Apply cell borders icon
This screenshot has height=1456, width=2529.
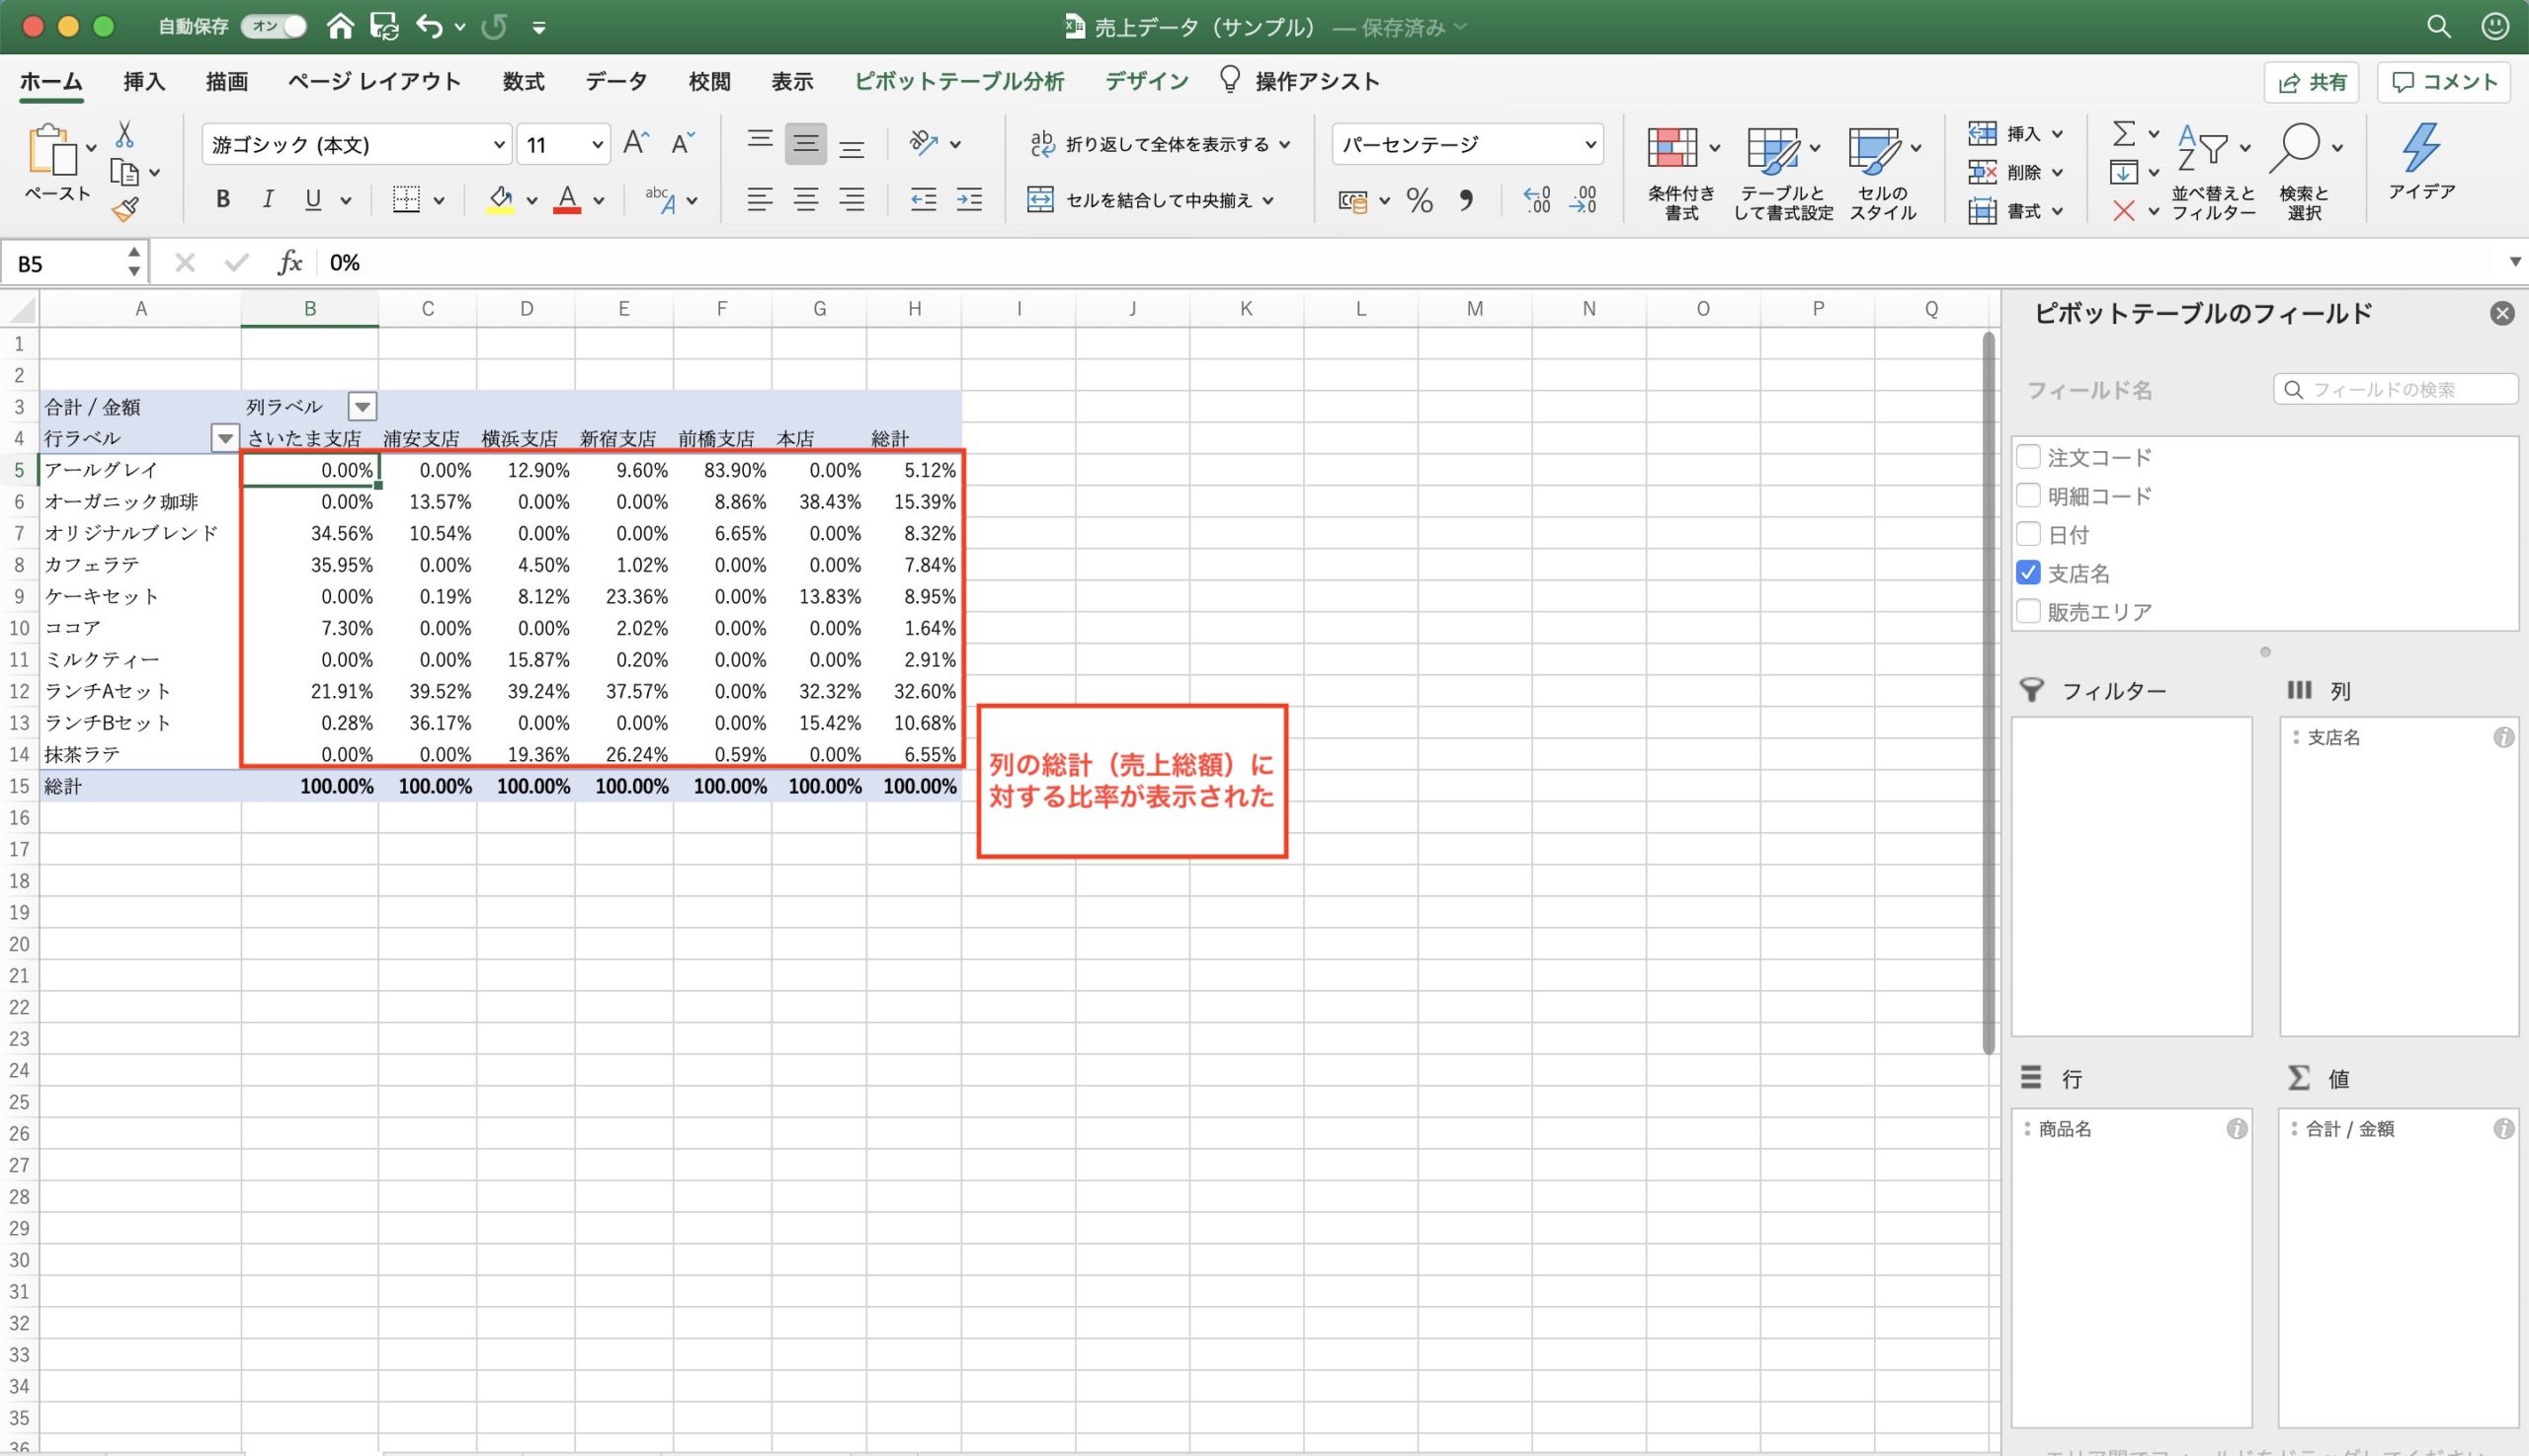[x=405, y=199]
